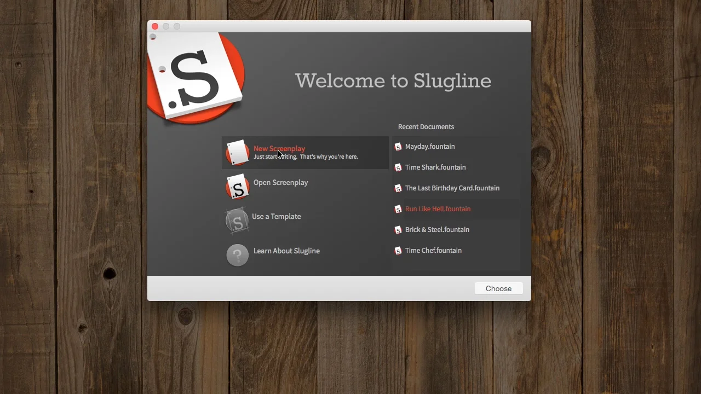Select the Use a Template icon
This screenshot has height=394, width=701.
point(237,221)
